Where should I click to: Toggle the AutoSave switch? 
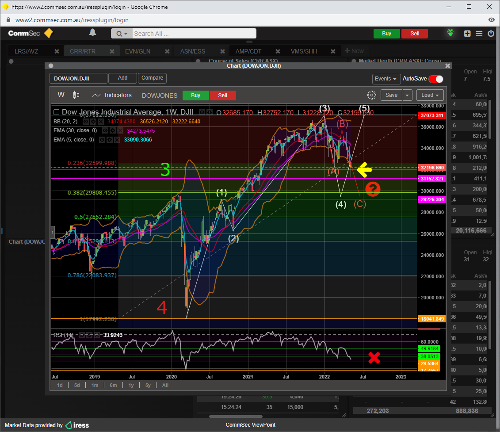pos(436,79)
